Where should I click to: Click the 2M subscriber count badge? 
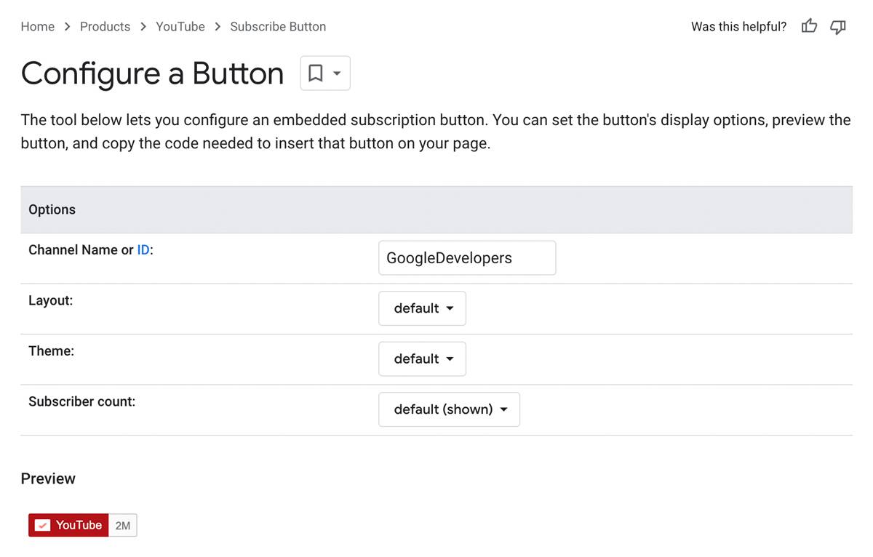[x=123, y=525]
